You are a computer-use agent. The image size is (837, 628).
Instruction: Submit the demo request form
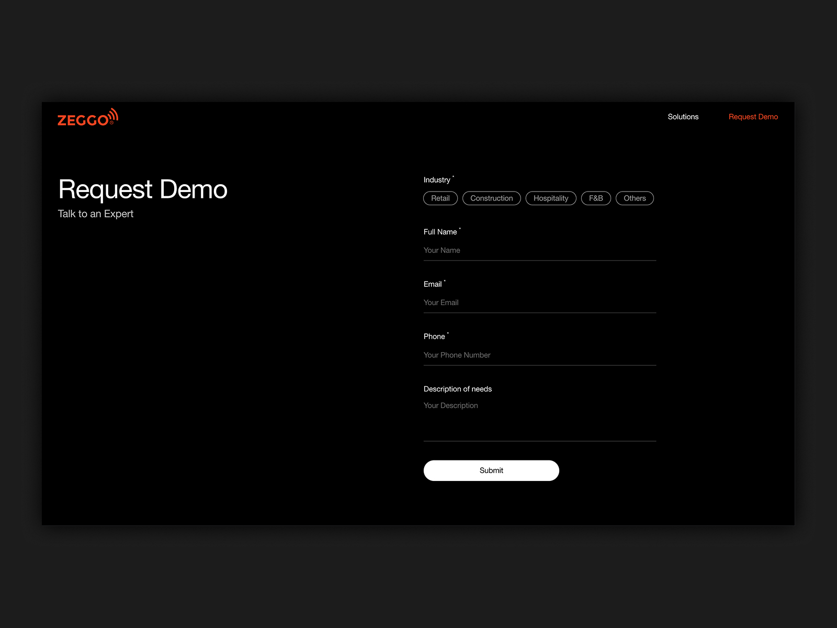[x=491, y=470]
